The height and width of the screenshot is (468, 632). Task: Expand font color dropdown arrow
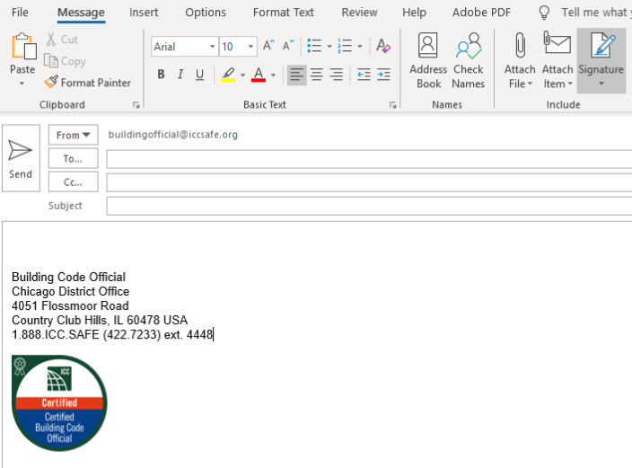click(x=273, y=75)
